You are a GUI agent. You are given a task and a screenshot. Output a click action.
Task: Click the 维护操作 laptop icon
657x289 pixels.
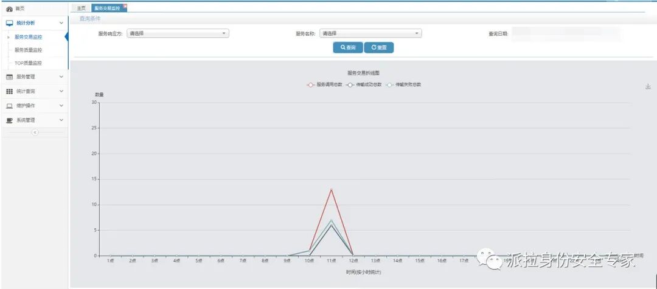pyautogui.click(x=10, y=106)
